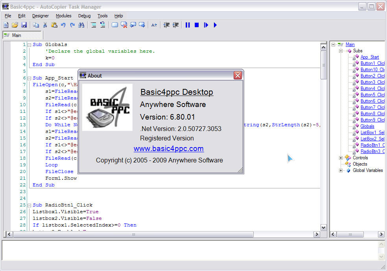Jump to App_Start sub in the tree
The width and height of the screenshot is (387, 271).
coord(369,57)
